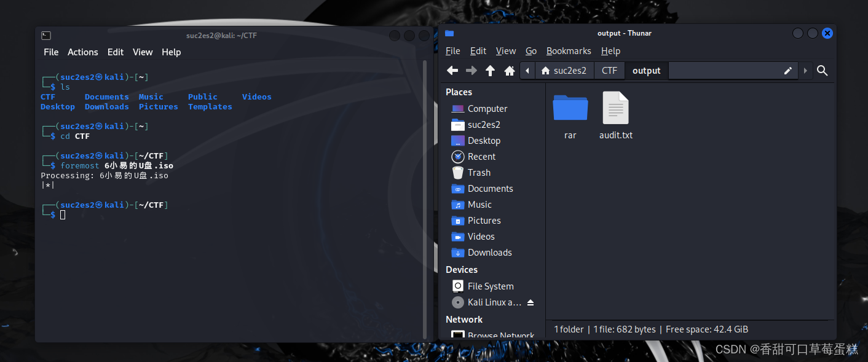Open the rar folder icon
Viewport: 868px width, 362px height.
570,108
